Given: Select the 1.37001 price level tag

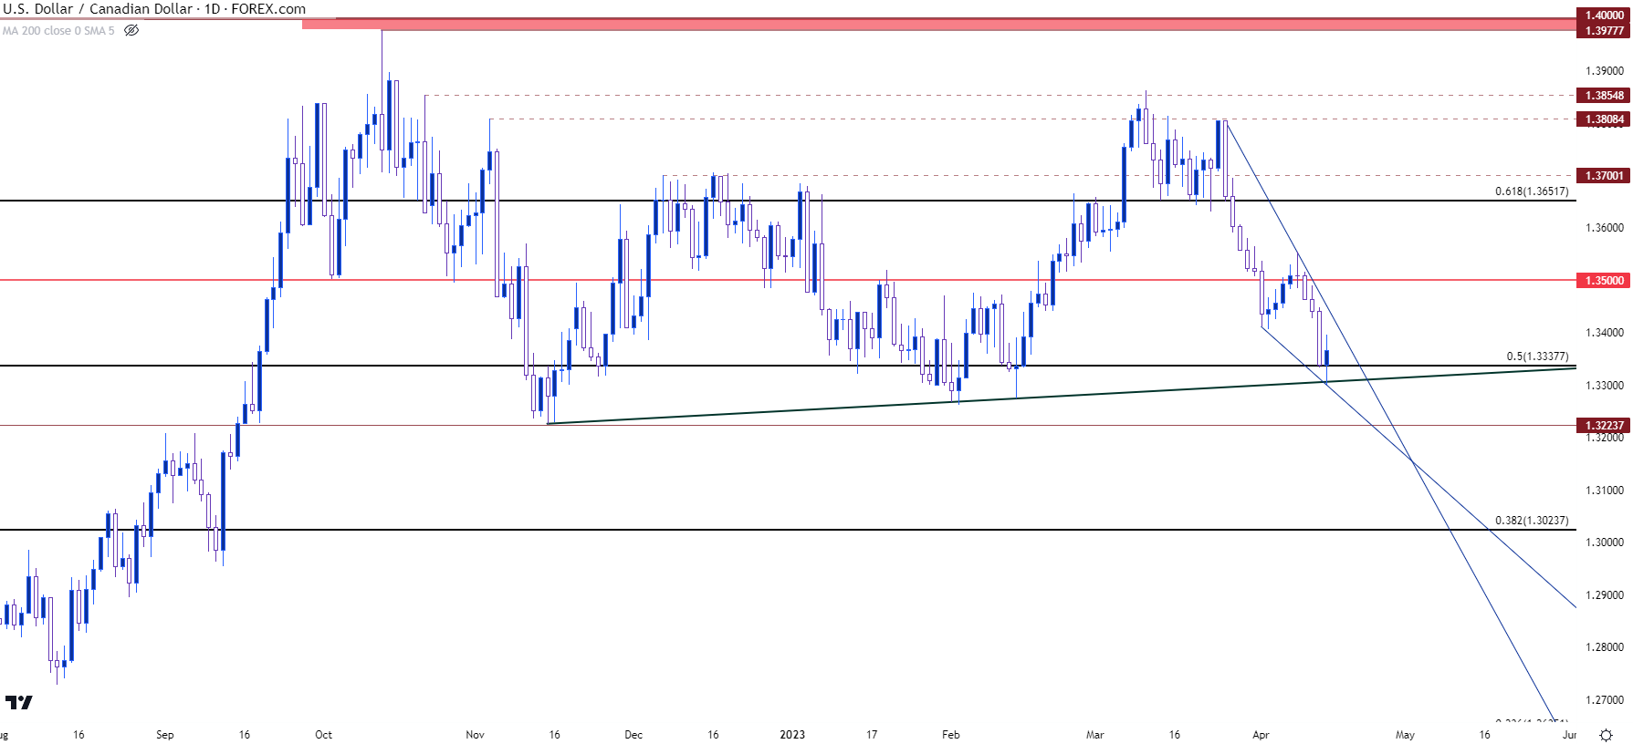Looking at the screenshot, I should click(x=1604, y=176).
